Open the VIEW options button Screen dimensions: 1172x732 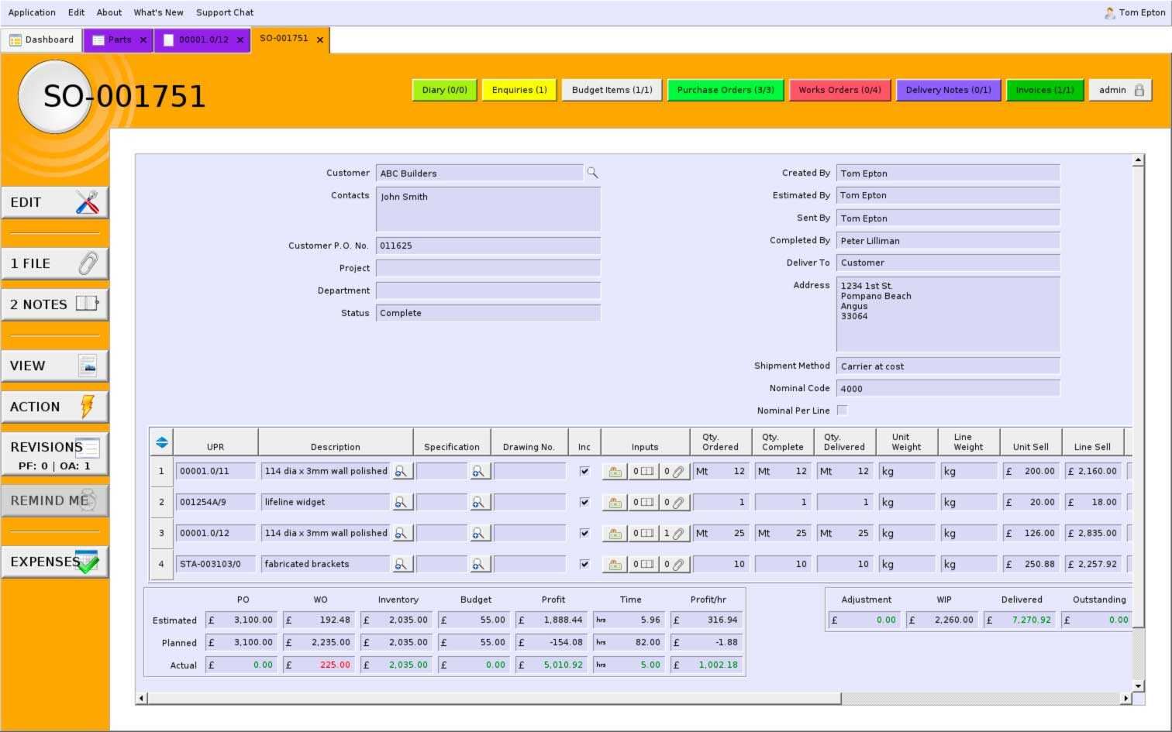[x=54, y=366]
